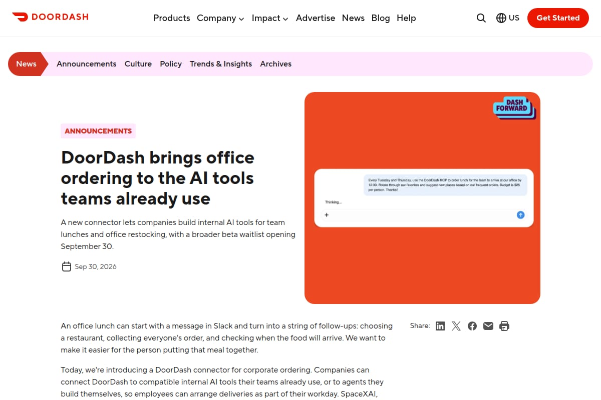Open the Blog page

pos(381,18)
